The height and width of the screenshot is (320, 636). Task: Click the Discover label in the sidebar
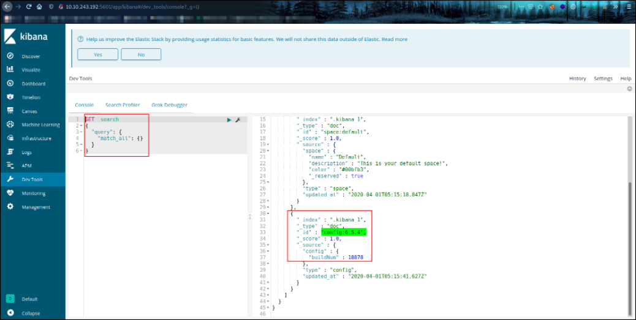(31, 56)
